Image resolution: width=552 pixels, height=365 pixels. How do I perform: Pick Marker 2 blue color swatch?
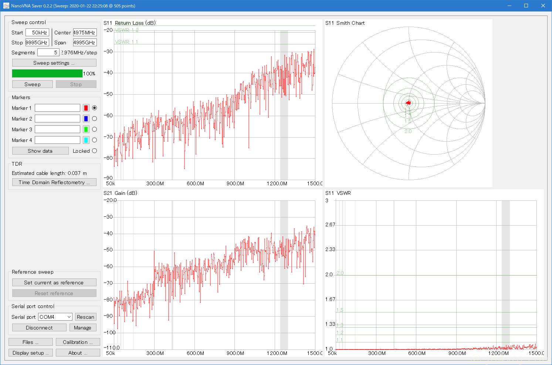86,119
